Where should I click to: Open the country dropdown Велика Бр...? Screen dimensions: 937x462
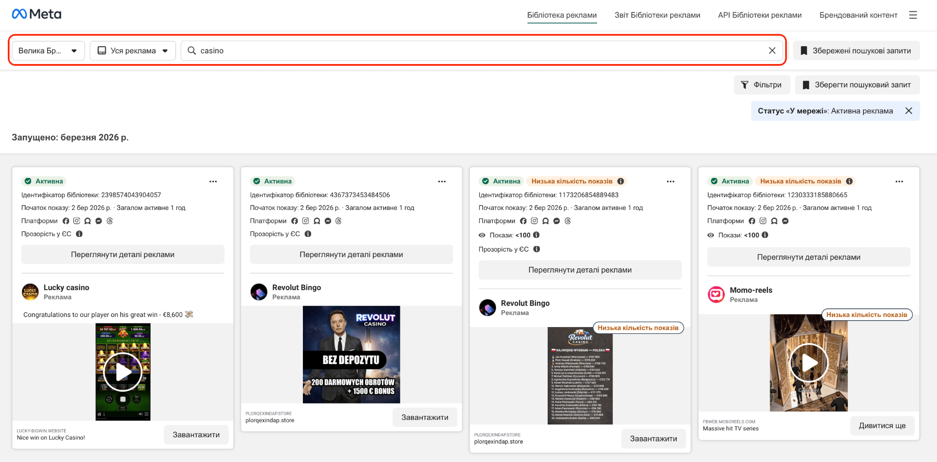point(48,51)
